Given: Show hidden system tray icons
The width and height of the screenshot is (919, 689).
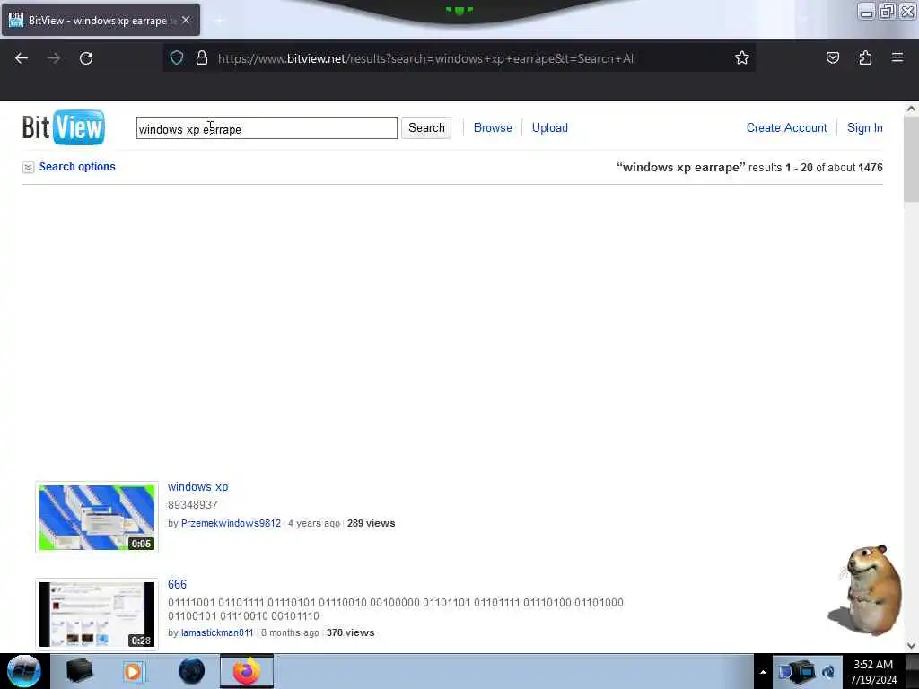Looking at the screenshot, I should coord(763,672).
